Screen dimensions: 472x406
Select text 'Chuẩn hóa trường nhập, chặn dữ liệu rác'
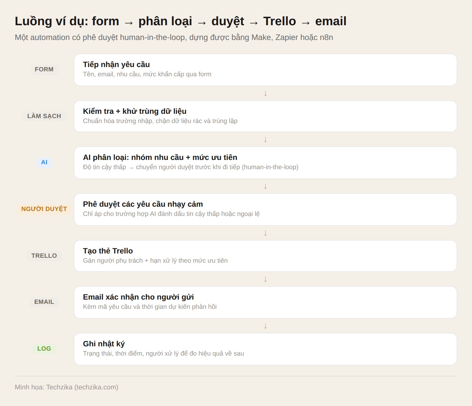coord(142,121)
